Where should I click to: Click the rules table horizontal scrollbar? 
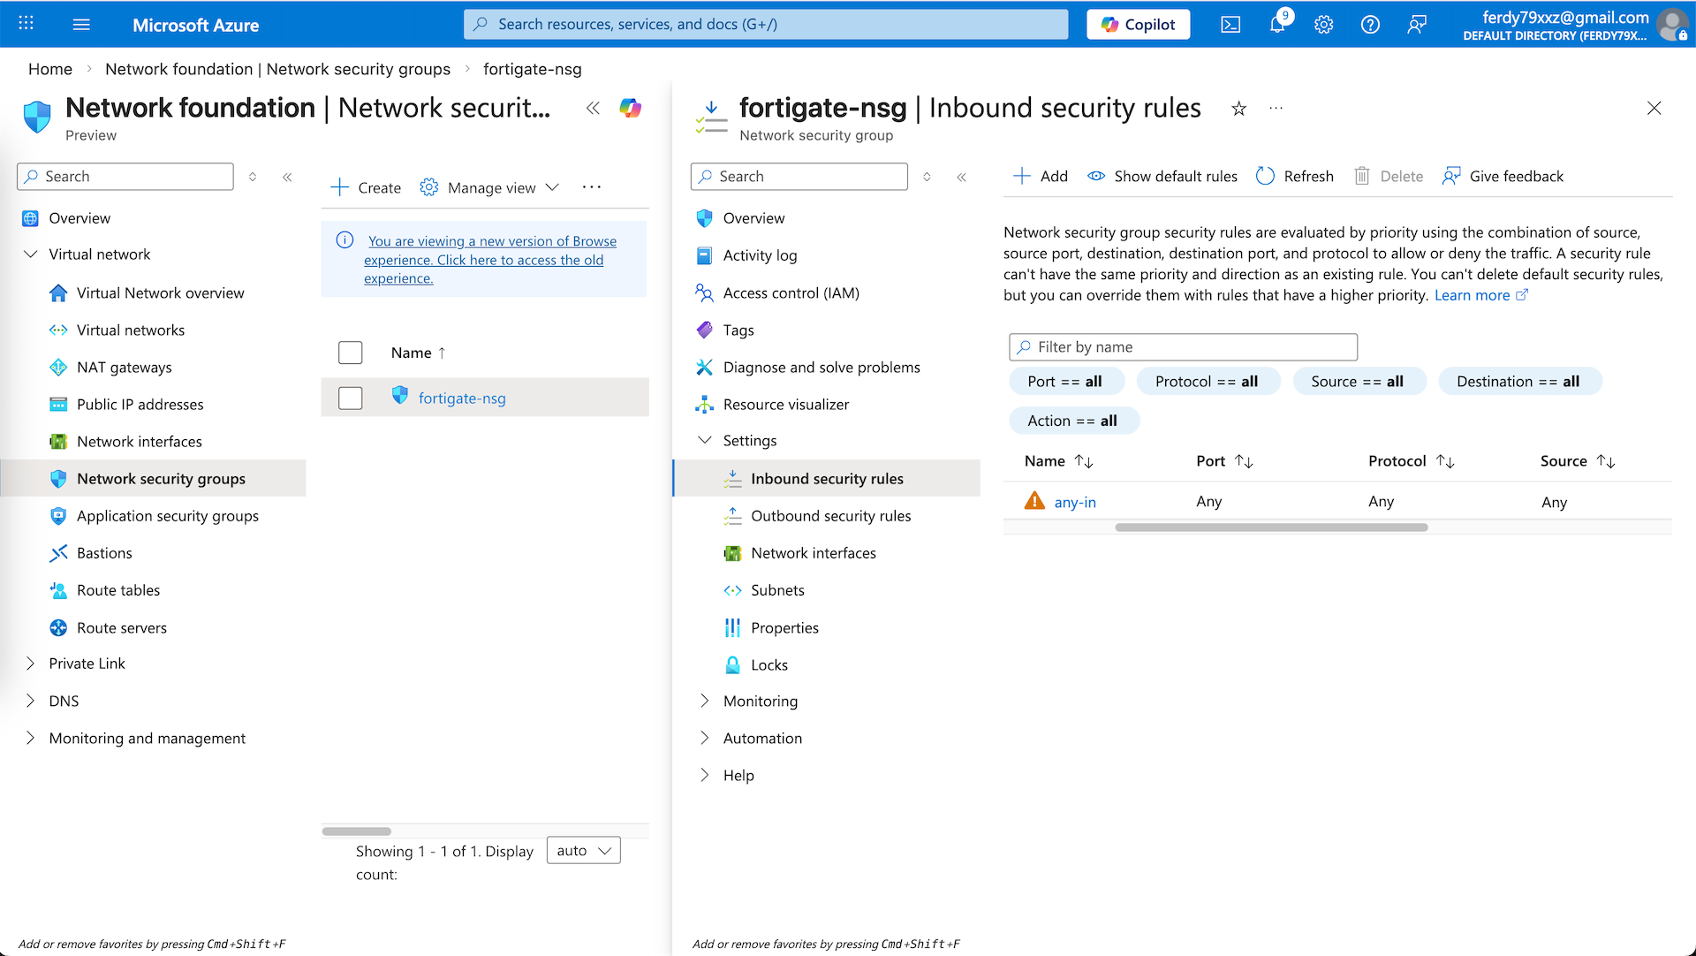point(1270,527)
